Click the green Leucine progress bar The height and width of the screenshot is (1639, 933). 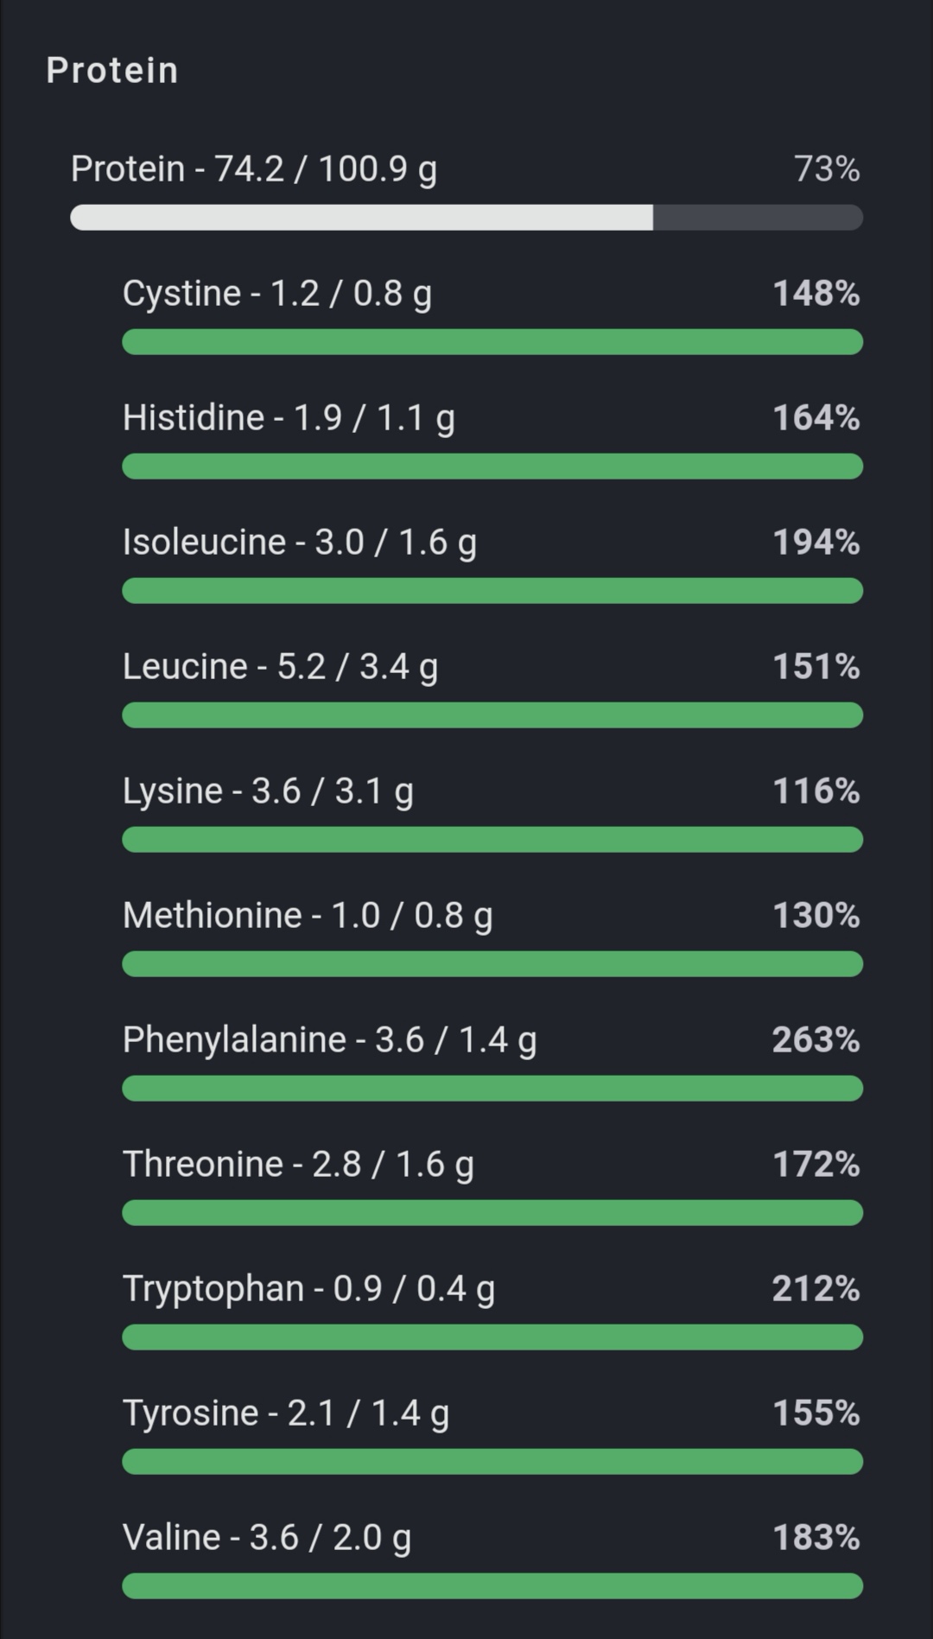pyautogui.click(x=492, y=715)
